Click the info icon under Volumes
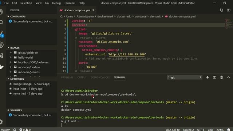The image size is (233, 131). (x=10, y=115)
